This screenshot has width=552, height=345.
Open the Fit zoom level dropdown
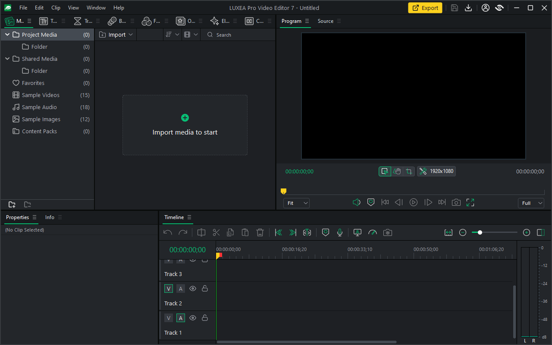coord(296,203)
